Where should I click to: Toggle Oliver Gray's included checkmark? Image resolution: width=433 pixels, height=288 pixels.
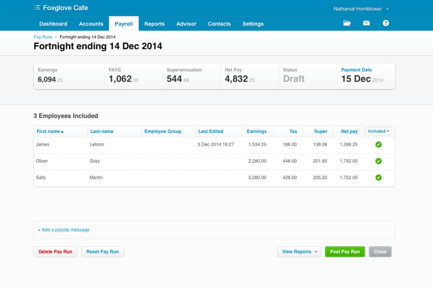(378, 161)
